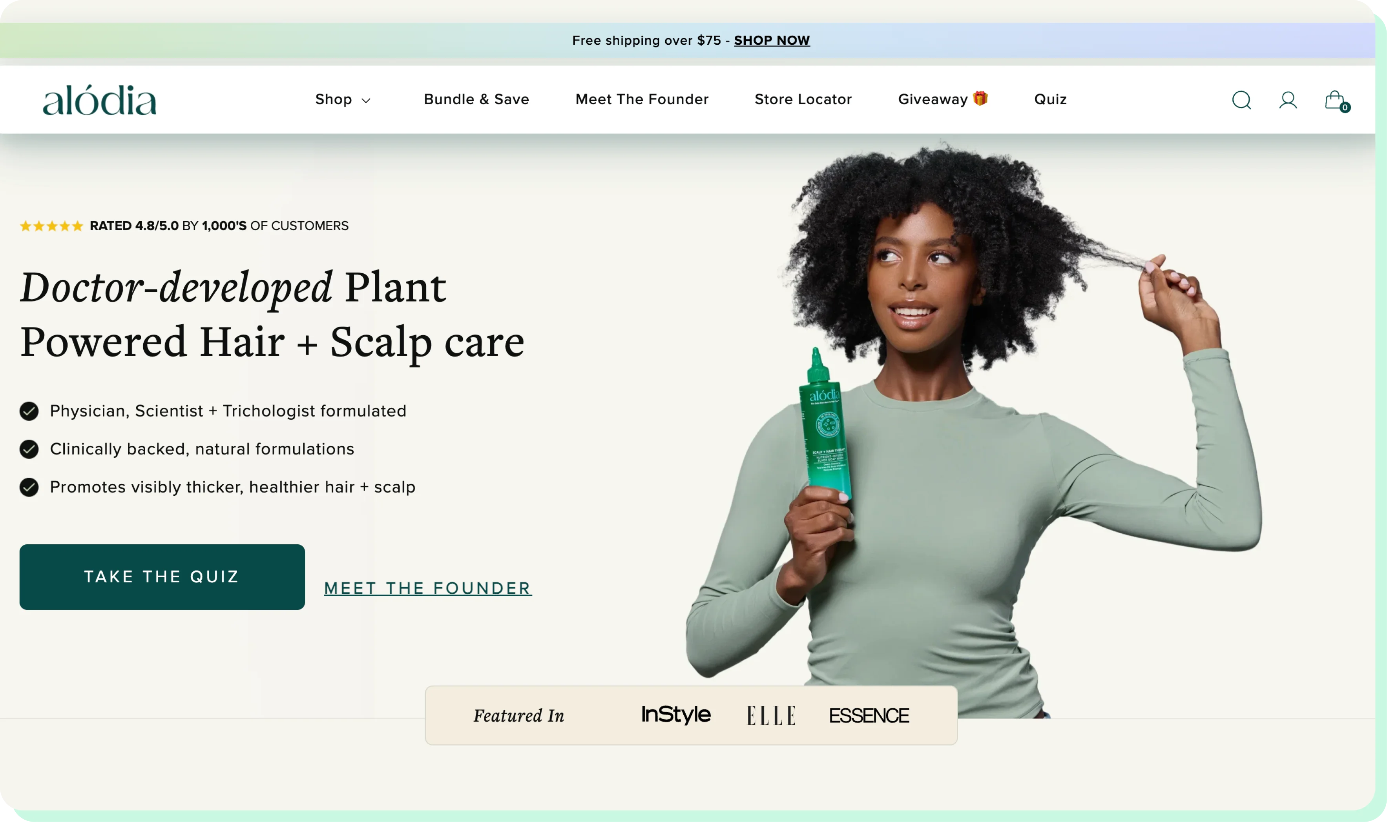1387x822 pixels.
Task: Click the alódia logo
Action: coord(100,100)
